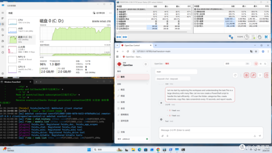Open Details page in Task Manager sidebar
This screenshot has height=153, width=272.
[3, 47]
